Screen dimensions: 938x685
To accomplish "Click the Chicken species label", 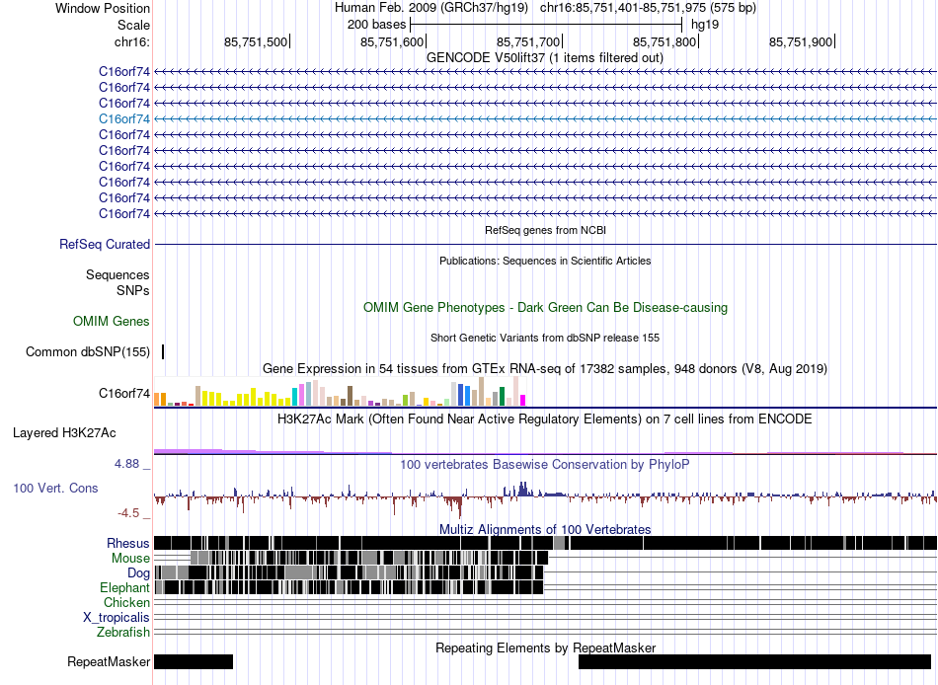I will tap(126, 602).
